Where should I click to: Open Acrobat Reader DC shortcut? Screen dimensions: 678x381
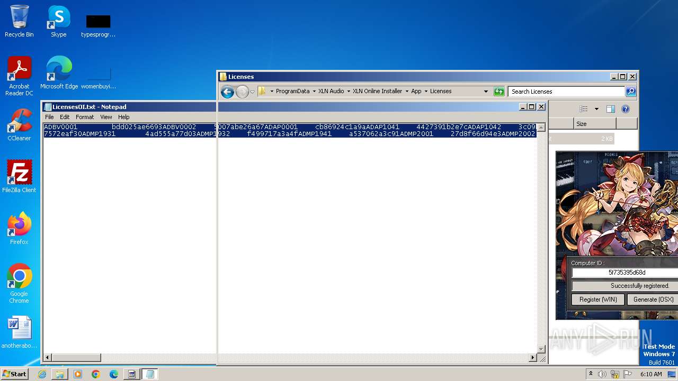19,76
